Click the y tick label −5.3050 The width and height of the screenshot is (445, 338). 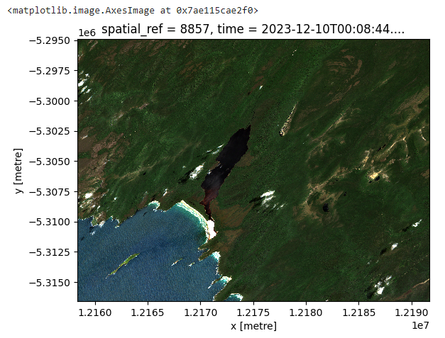50,162
